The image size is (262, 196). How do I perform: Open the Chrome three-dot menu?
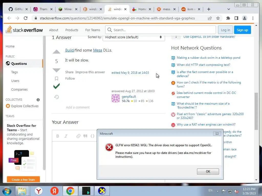pos(253,18)
